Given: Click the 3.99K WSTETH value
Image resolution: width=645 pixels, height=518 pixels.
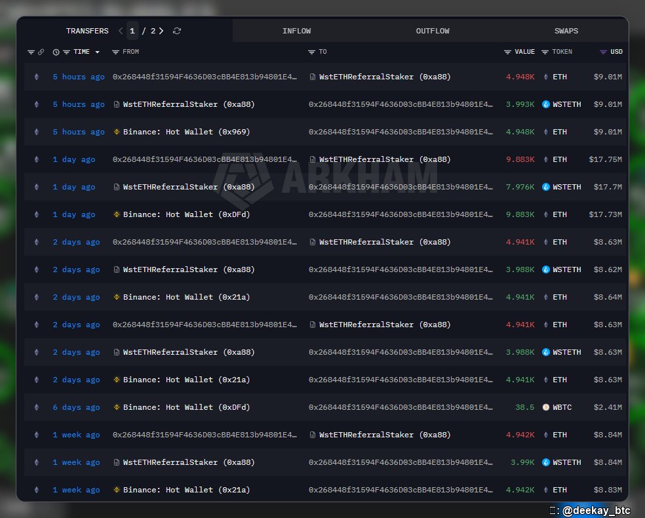Looking at the screenshot, I should (522, 462).
